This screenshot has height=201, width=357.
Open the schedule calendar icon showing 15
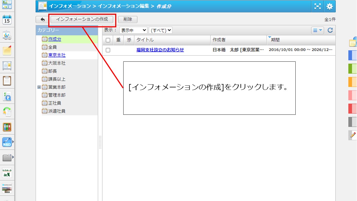(x=7, y=20)
